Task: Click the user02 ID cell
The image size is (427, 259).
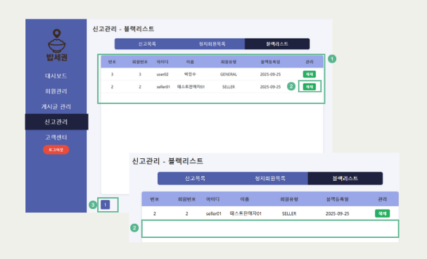Action: tap(162, 75)
